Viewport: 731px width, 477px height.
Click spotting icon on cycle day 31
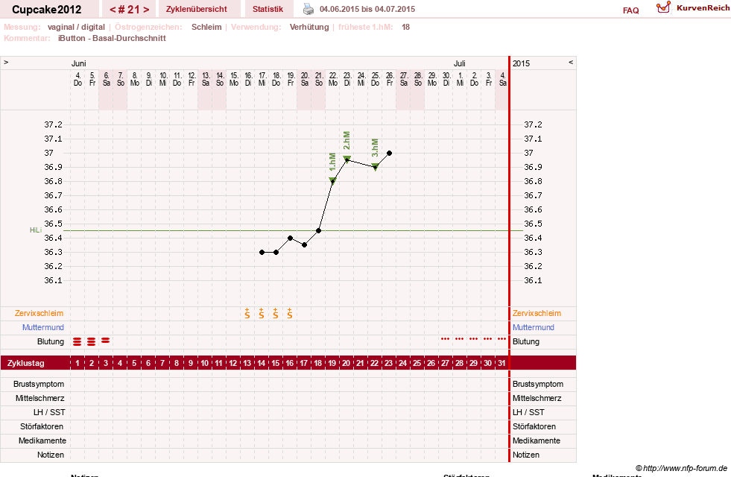click(x=501, y=339)
